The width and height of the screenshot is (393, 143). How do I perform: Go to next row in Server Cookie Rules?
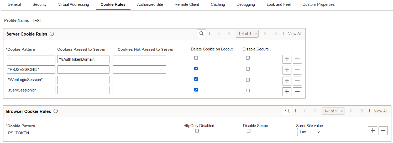click(x=265, y=33)
